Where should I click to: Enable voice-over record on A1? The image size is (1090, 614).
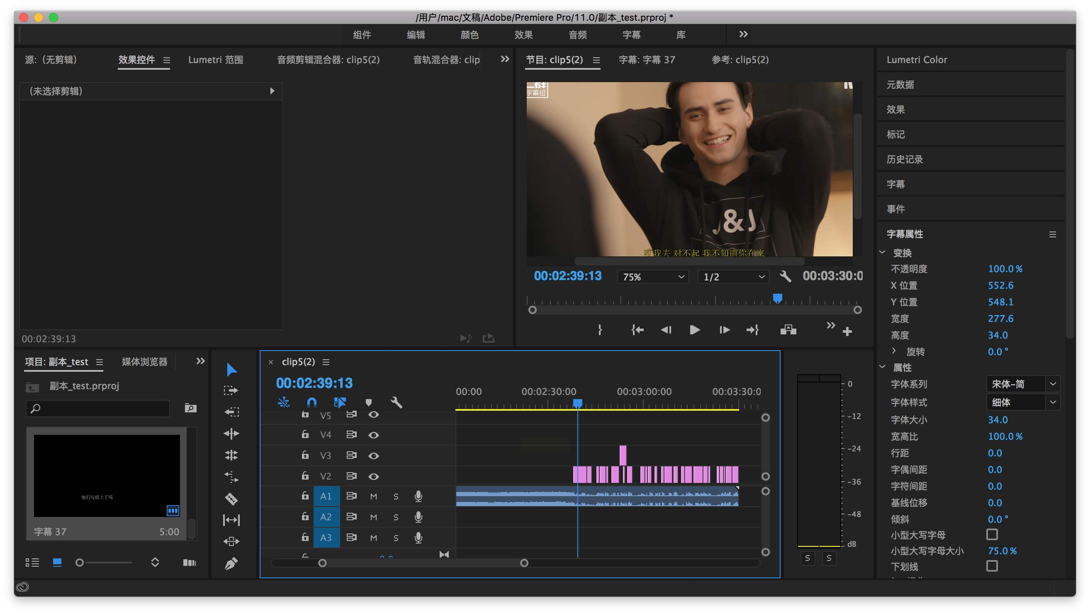(x=418, y=496)
